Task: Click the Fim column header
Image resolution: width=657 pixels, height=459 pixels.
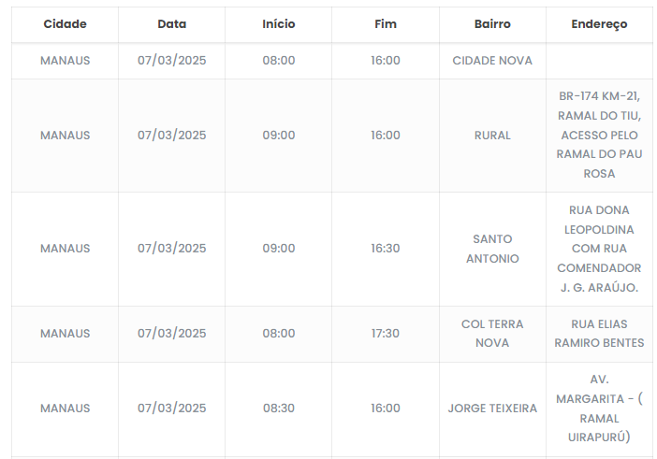Action: pyautogui.click(x=385, y=24)
